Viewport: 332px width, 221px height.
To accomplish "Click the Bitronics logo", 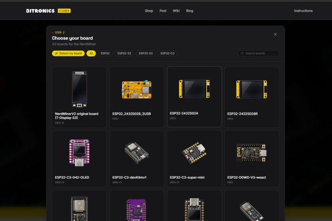I will tap(40, 11).
